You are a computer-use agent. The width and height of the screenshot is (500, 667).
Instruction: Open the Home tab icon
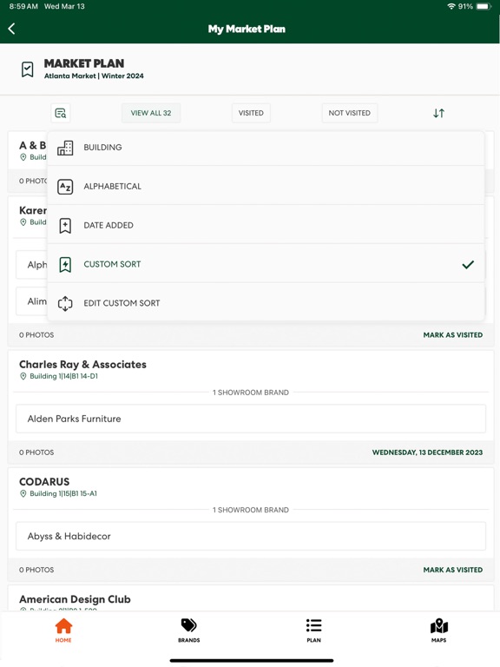(x=63, y=625)
